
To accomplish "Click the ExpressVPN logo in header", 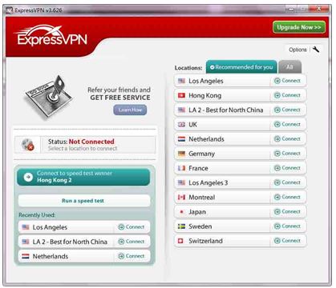I will [51, 36].
